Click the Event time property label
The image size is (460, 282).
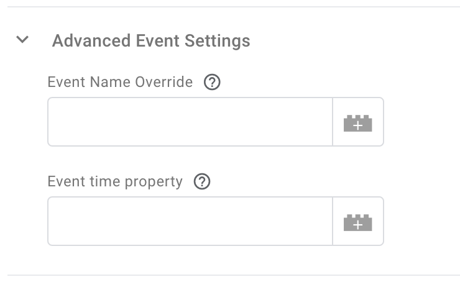pyautogui.click(x=115, y=181)
